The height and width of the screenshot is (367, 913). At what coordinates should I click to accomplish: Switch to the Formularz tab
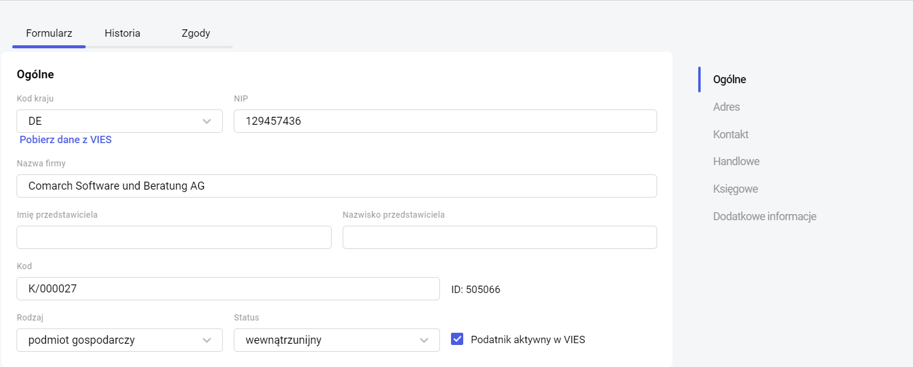click(x=49, y=33)
